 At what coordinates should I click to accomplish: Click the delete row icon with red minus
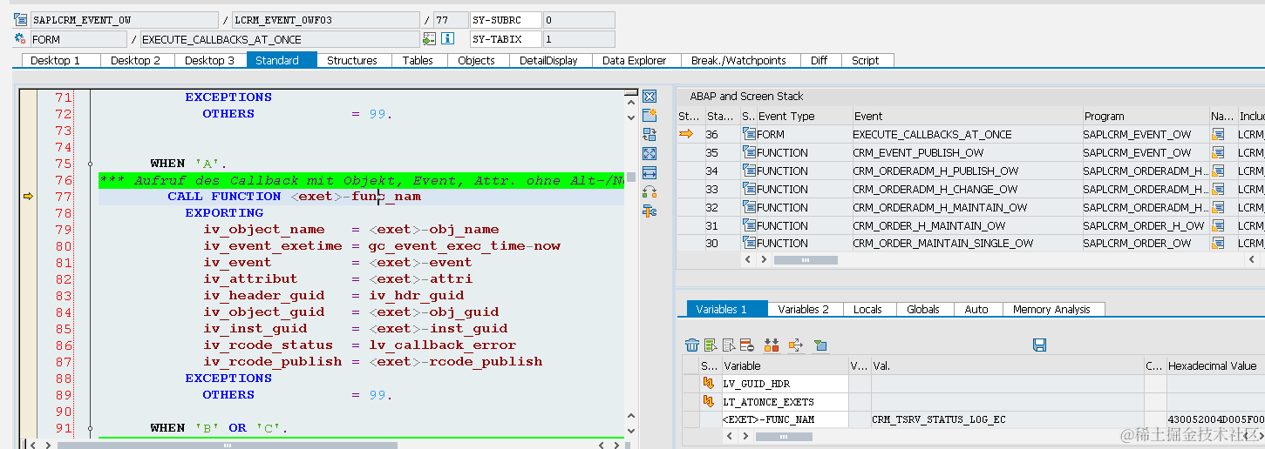[747, 345]
